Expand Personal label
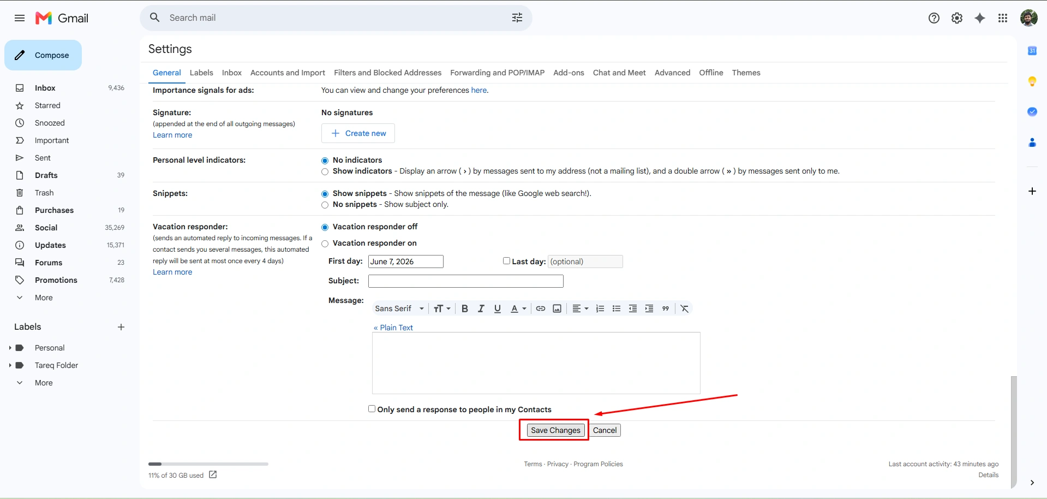Image resolution: width=1047 pixels, height=499 pixels. 10,348
